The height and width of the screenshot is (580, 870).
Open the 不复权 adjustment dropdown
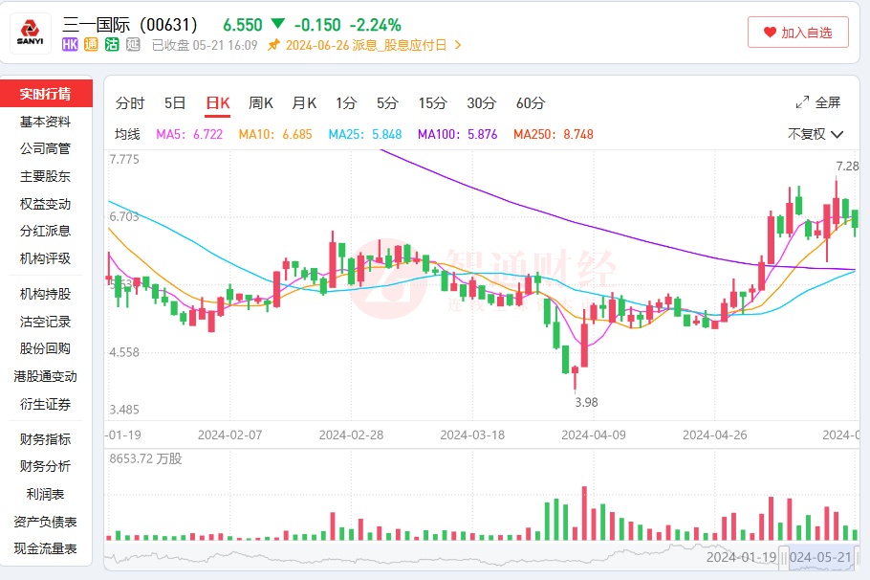point(815,135)
